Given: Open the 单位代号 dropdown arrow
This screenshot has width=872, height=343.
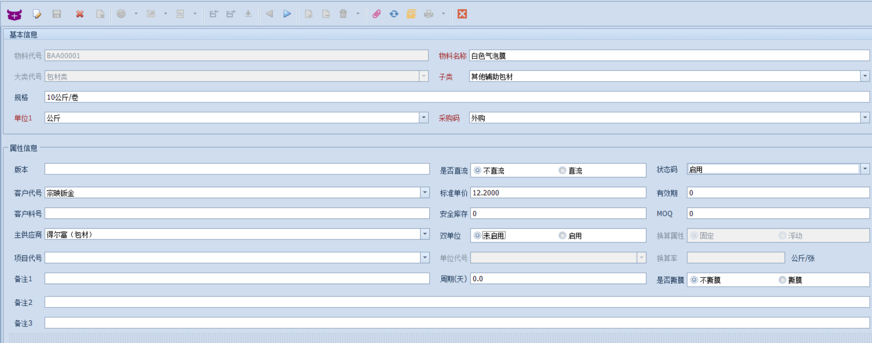Looking at the screenshot, I should click(641, 258).
